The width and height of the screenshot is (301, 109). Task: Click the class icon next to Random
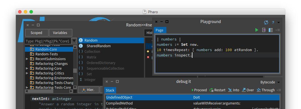pos(81,40)
